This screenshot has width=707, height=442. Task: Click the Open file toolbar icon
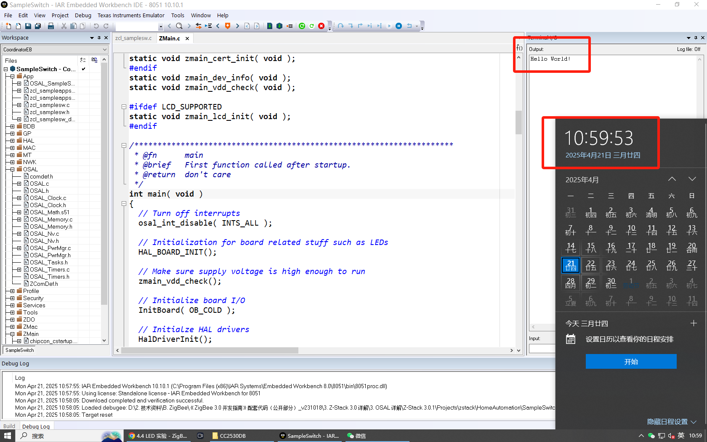tap(18, 26)
